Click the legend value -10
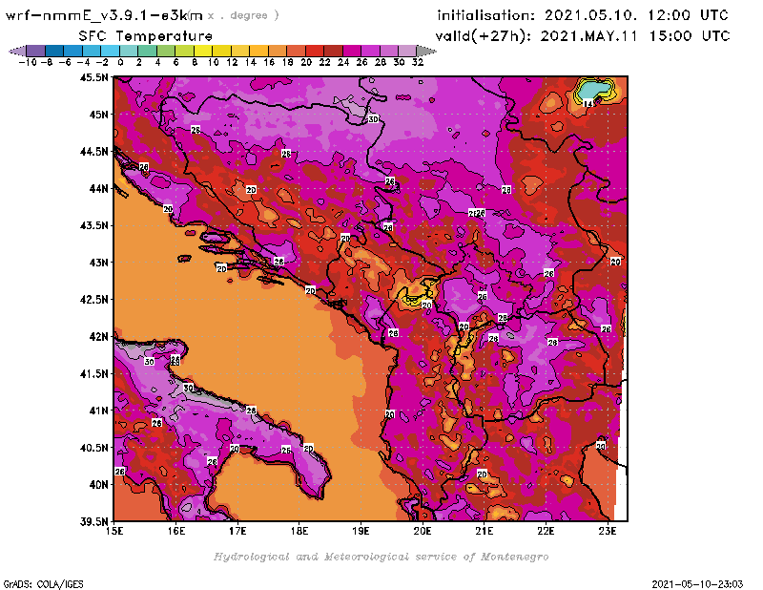 [x=28, y=62]
